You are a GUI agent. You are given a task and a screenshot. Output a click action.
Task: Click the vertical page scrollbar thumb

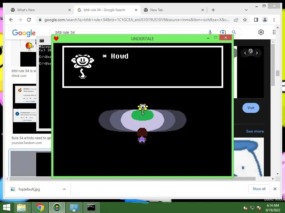(x=277, y=73)
